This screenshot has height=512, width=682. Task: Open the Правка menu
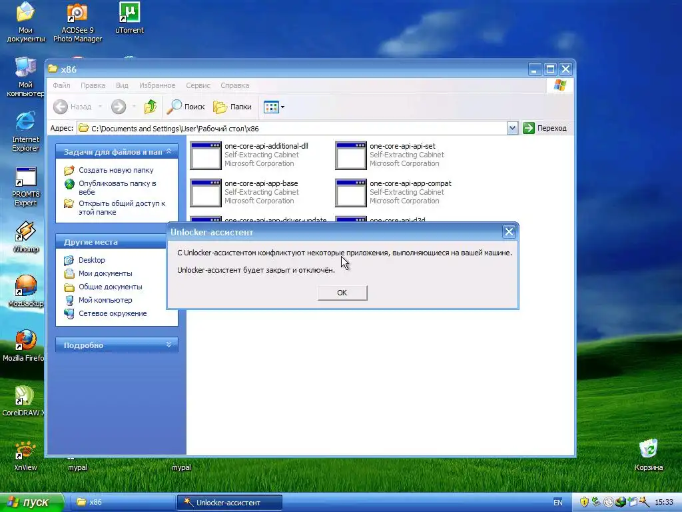point(93,85)
